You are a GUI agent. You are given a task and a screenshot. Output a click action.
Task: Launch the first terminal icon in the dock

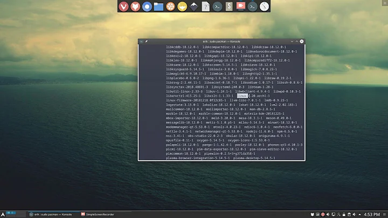[217, 6]
